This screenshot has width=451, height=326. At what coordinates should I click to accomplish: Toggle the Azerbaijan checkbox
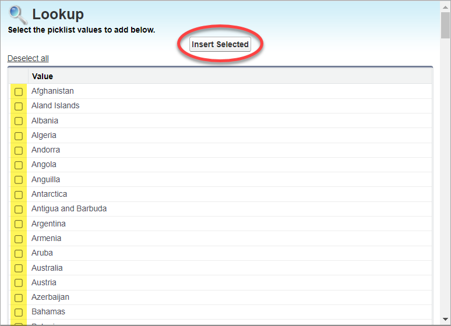pyautogui.click(x=19, y=298)
